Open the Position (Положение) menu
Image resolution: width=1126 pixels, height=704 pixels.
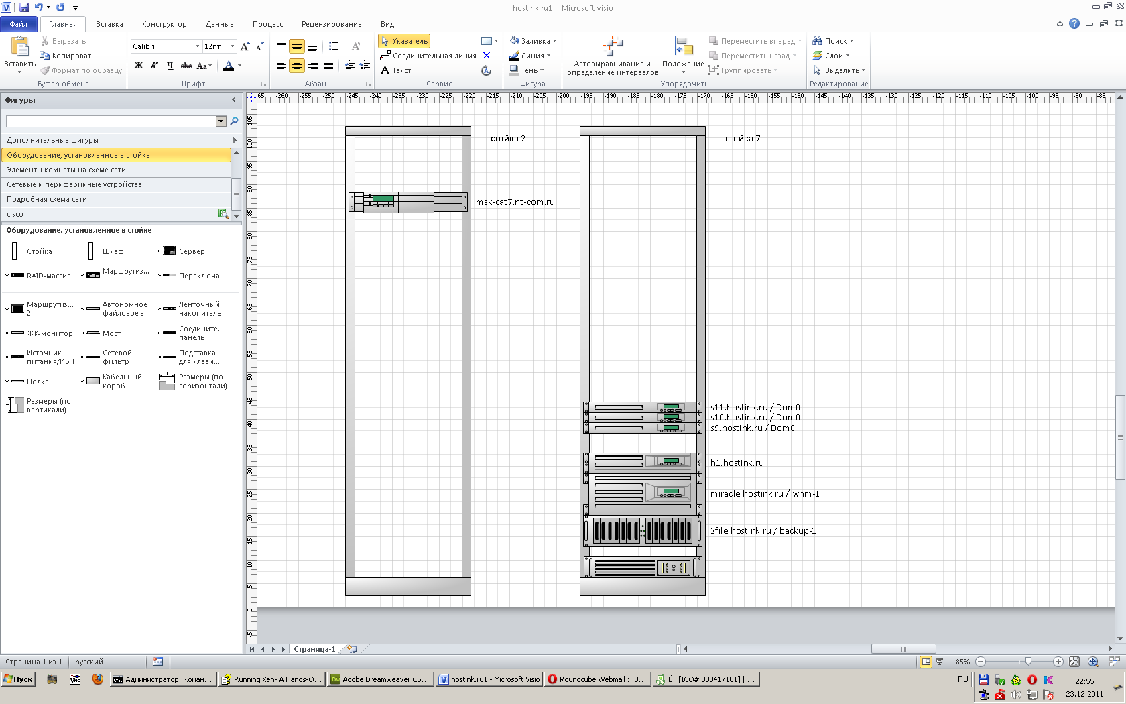(683, 56)
